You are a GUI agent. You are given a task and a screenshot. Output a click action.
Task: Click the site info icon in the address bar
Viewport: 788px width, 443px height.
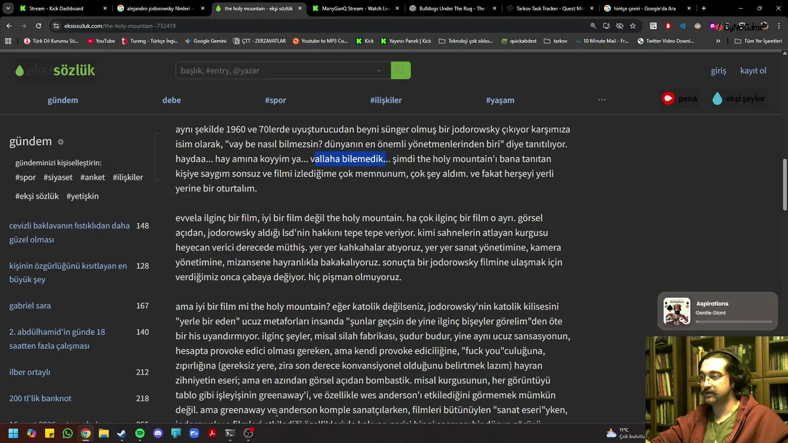57,26
